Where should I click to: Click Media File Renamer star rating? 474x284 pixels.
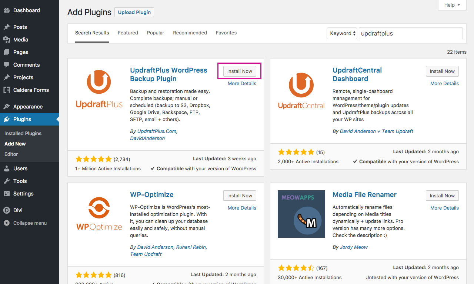pos(296,268)
